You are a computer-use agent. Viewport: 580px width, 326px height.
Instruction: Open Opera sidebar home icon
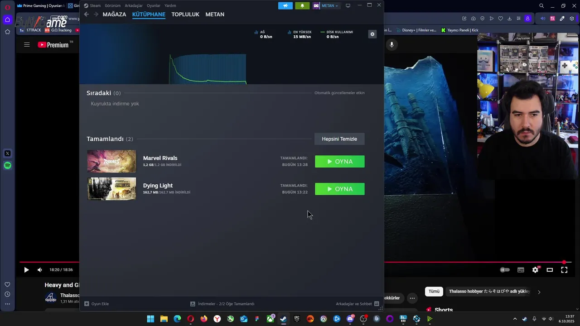click(x=7, y=19)
